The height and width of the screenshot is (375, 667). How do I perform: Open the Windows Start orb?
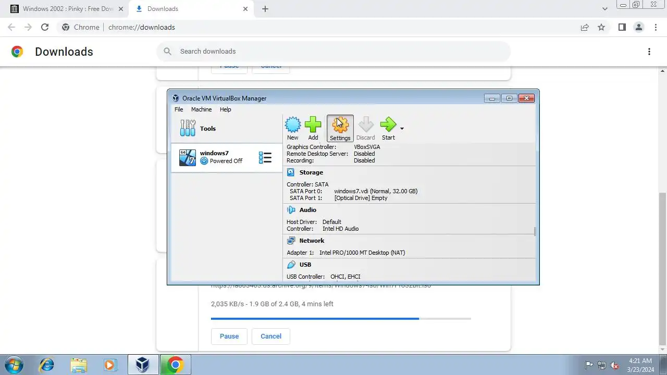[x=14, y=365]
